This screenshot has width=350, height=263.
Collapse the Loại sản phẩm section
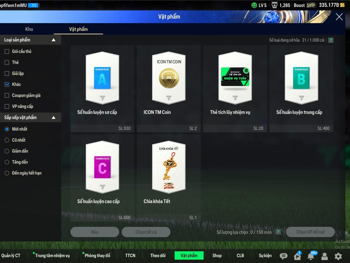(54, 40)
